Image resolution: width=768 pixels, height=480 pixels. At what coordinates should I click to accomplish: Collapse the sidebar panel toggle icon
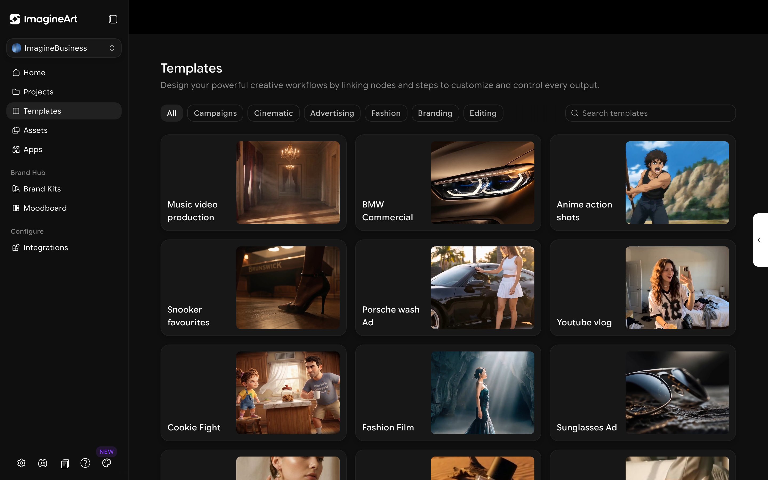click(113, 19)
